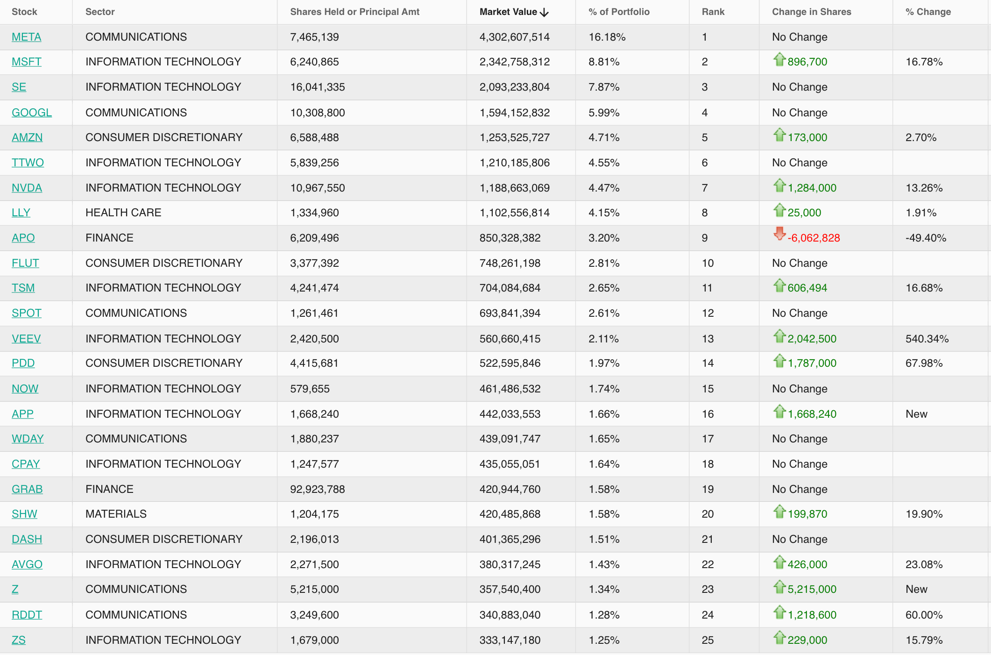The image size is (991, 655).
Task: Select GRAB shares held 92,923,788
Action: pyautogui.click(x=318, y=489)
